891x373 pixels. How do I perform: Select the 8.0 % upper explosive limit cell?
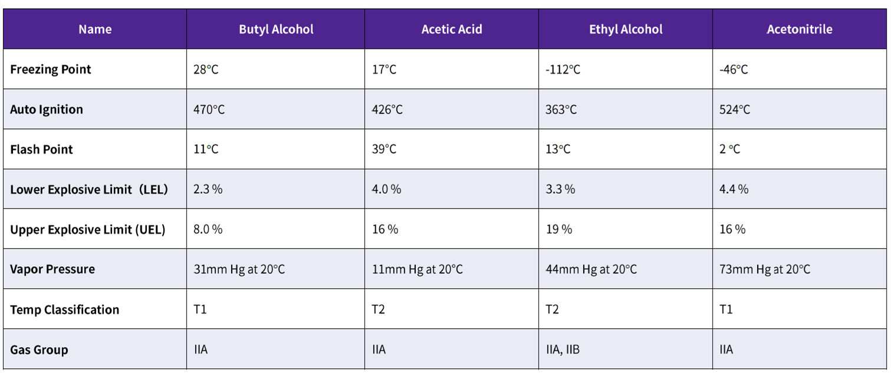pyautogui.click(x=208, y=230)
